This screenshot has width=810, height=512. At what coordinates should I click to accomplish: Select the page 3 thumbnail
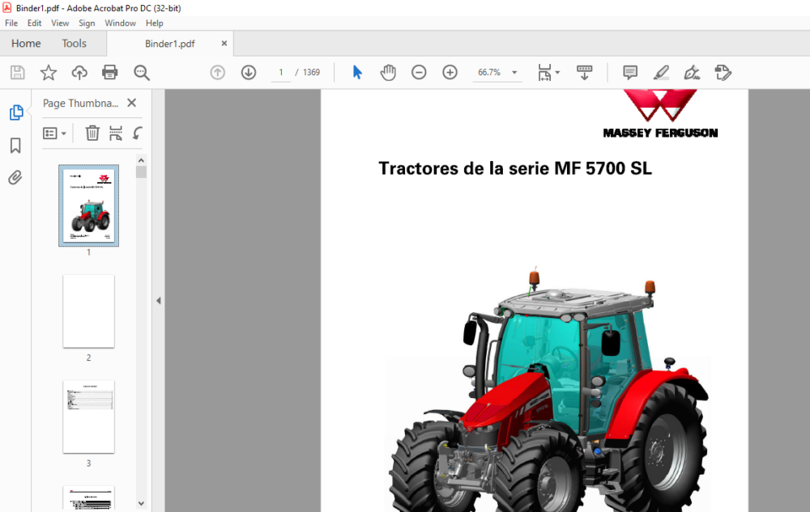(89, 417)
